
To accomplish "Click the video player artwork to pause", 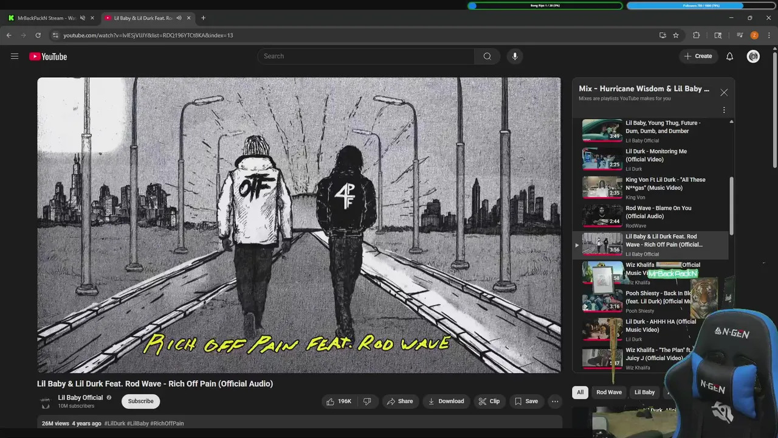I will click(299, 224).
